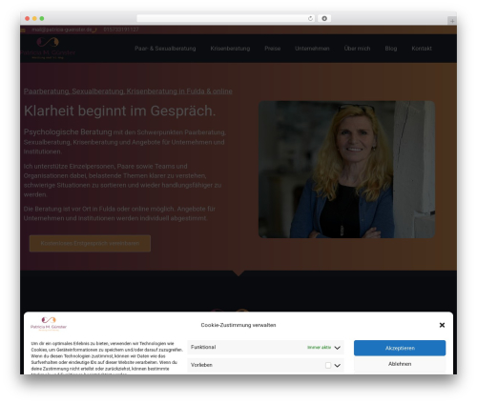
Task: Click the Paarberatung, Sexualberatung, Krisenberatung in Fulda link
Action: coord(128,91)
